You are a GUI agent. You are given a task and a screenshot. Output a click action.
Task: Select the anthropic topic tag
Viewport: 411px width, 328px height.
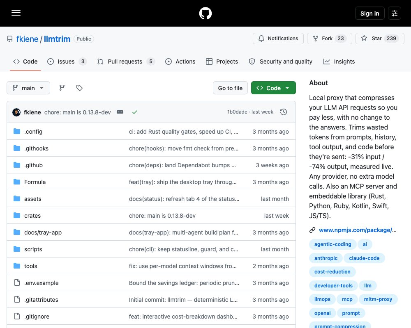click(326, 258)
